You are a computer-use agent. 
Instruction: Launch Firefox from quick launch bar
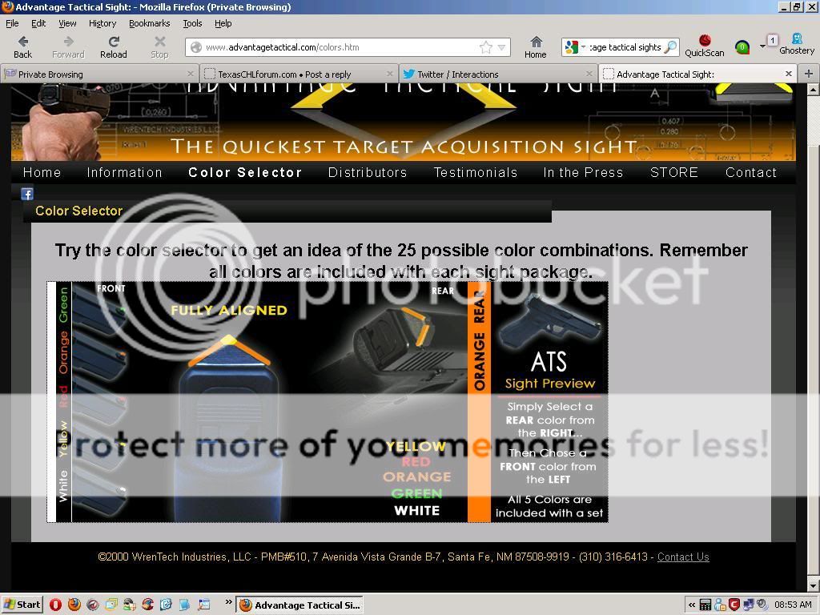coord(74,605)
